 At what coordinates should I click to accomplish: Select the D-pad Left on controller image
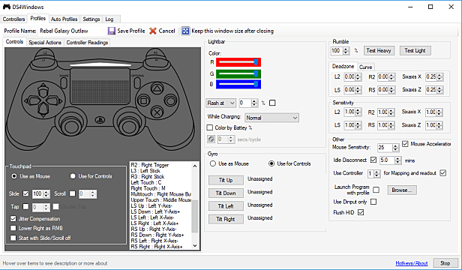click(31, 101)
